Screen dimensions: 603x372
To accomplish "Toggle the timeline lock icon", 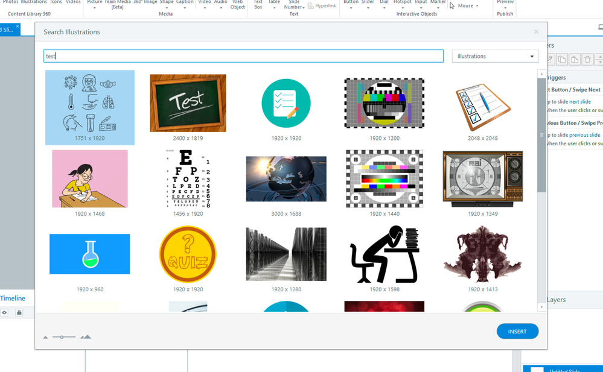I will coord(19,312).
